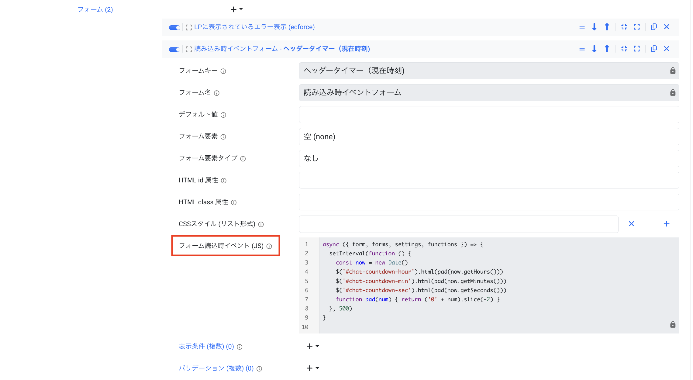Click the drag handle icon on the LPに表示されているエラー表示 row
693x380 pixels.
point(582,27)
